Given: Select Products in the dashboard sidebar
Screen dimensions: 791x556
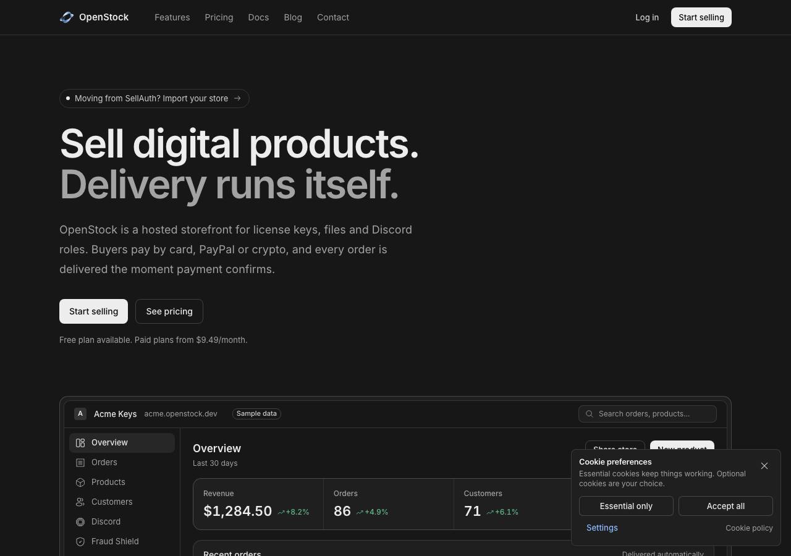Looking at the screenshot, I should [122, 482].
